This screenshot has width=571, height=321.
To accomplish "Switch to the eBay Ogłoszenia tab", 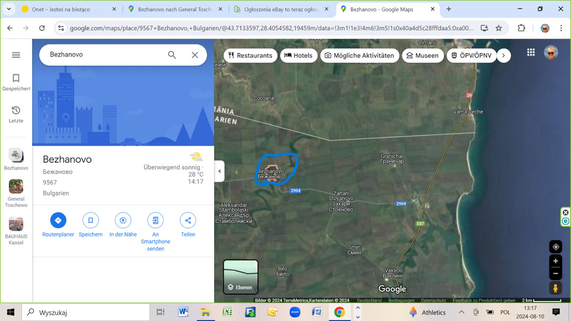I will (280, 10).
